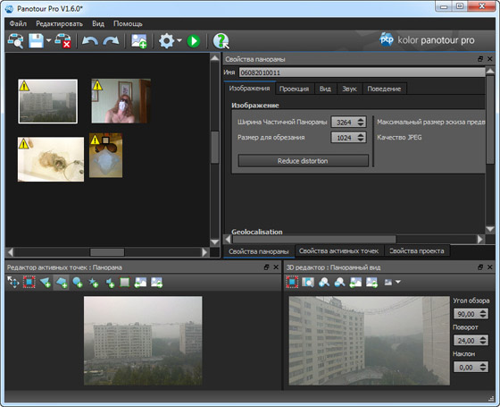Go to next panorama in hotspot editor
Image resolution: width=500 pixels, height=407 pixels.
click(x=156, y=282)
